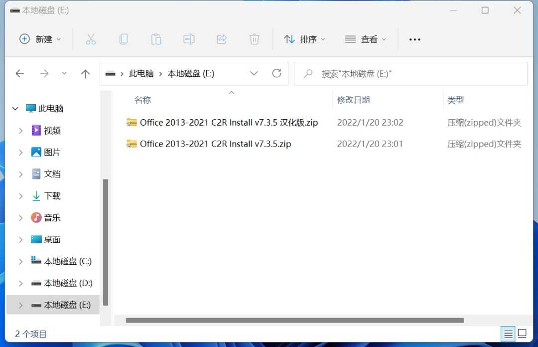Click the search magnifier icon
The height and width of the screenshot is (347, 538).
coord(308,73)
